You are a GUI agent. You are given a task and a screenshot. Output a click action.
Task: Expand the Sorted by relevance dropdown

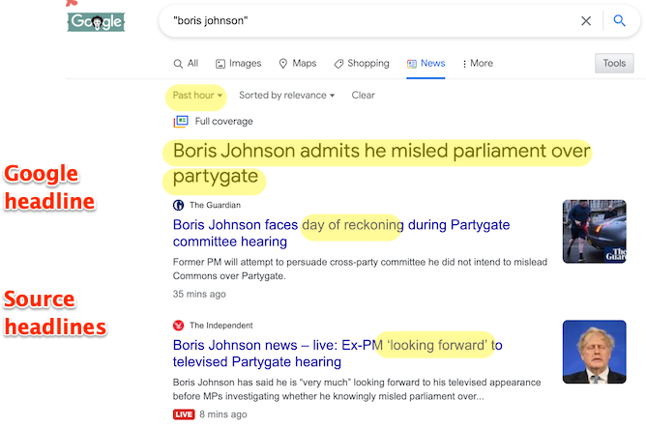pyautogui.click(x=286, y=96)
